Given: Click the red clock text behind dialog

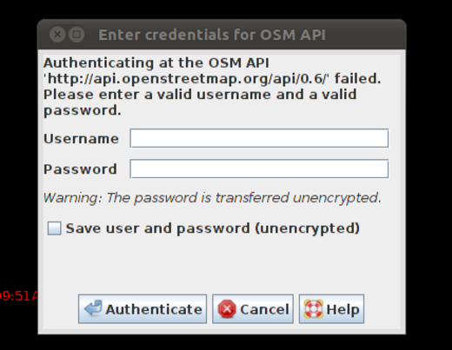Looking at the screenshot, I should (x=18, y=296).
